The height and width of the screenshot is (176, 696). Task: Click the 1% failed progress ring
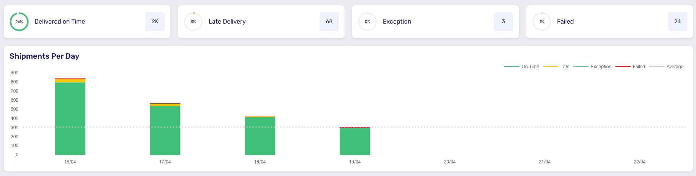pos(542,22)
